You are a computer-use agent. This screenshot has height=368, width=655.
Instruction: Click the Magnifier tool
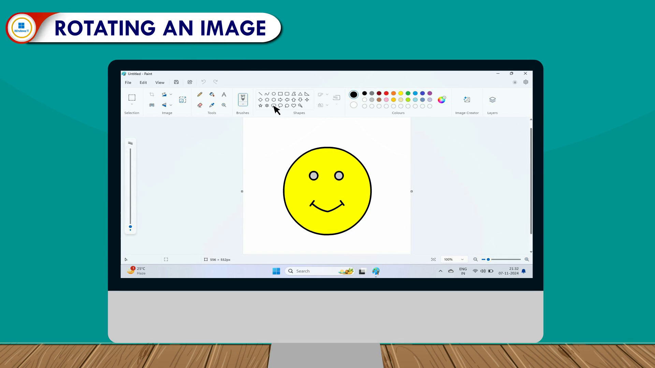(224, 105)
